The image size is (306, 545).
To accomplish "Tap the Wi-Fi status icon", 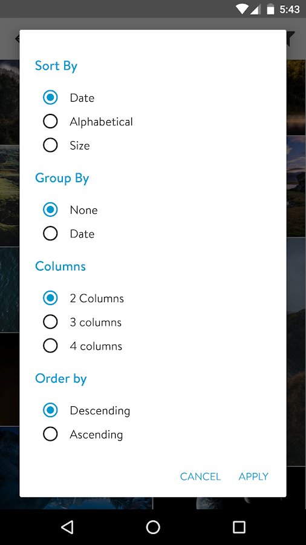I will tap(242, 9).
